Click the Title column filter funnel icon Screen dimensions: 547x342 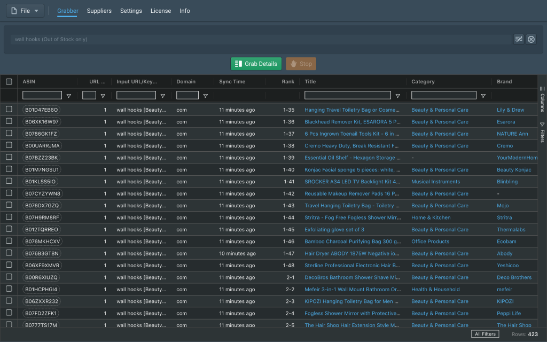[397, 96]
